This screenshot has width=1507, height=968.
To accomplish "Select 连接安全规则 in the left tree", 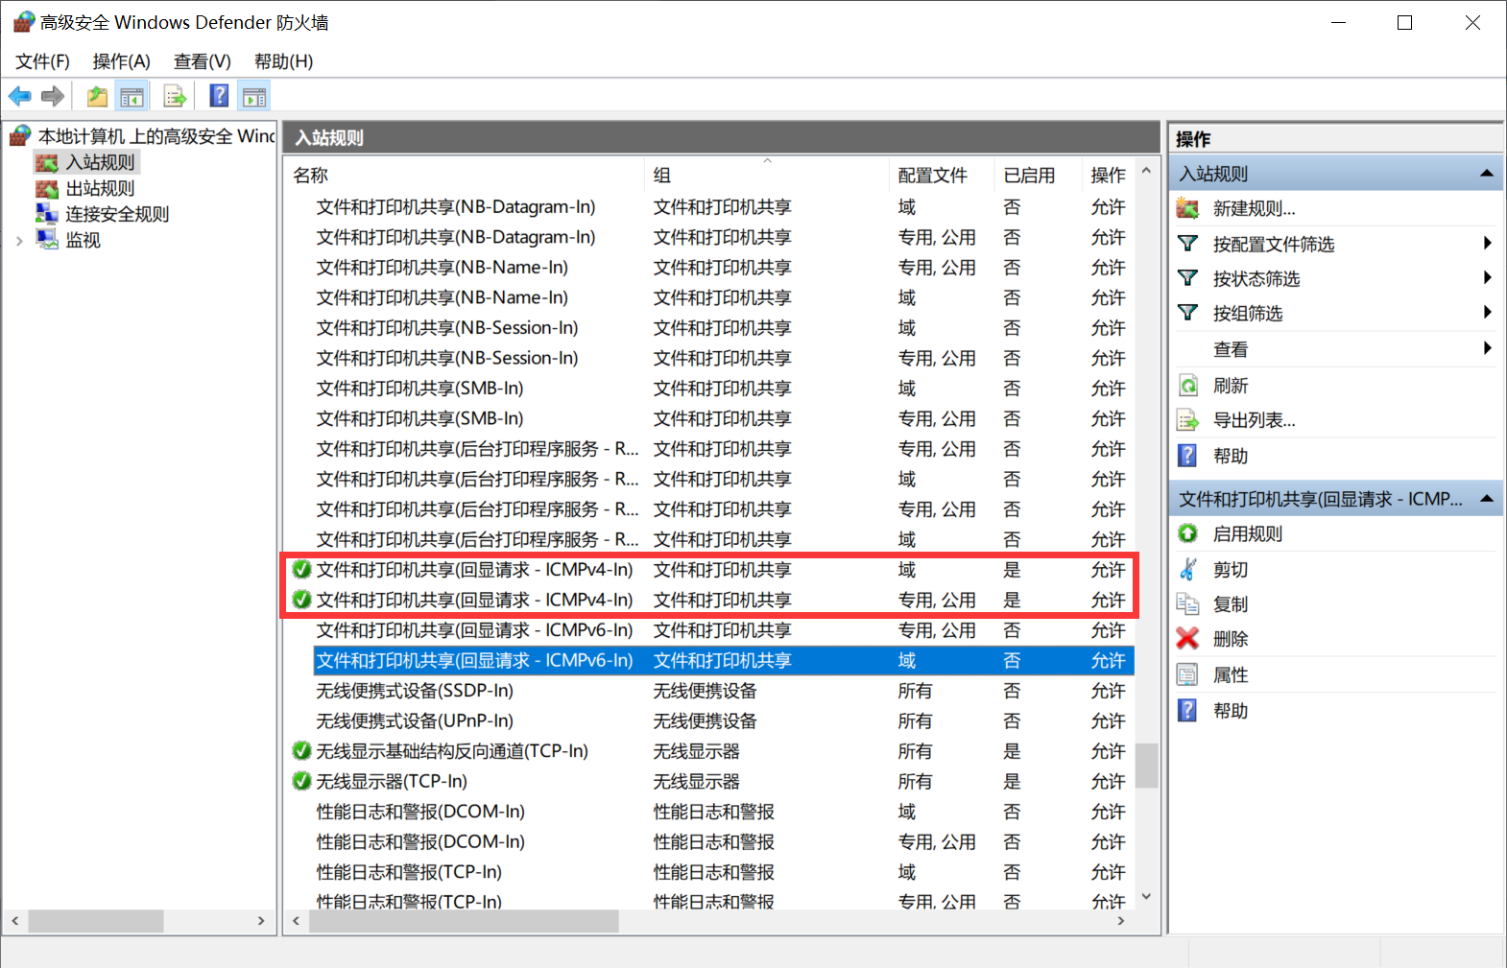I will (x=117, y=214).
